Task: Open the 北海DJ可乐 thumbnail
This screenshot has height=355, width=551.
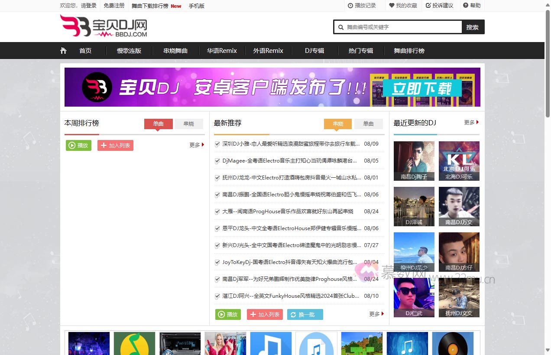Action: (x=459, y=161)
